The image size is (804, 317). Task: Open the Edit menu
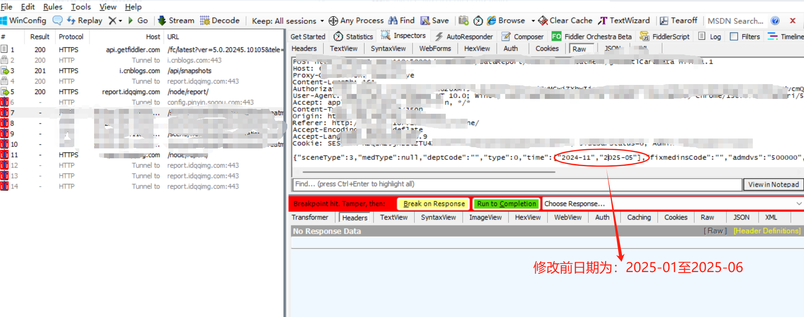[x=28, y=7]
